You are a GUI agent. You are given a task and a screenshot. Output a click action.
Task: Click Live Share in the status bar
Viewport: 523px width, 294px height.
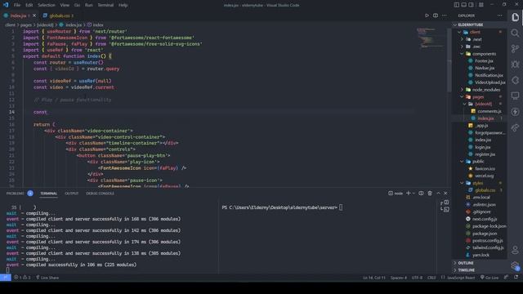(x=47, y=278)
